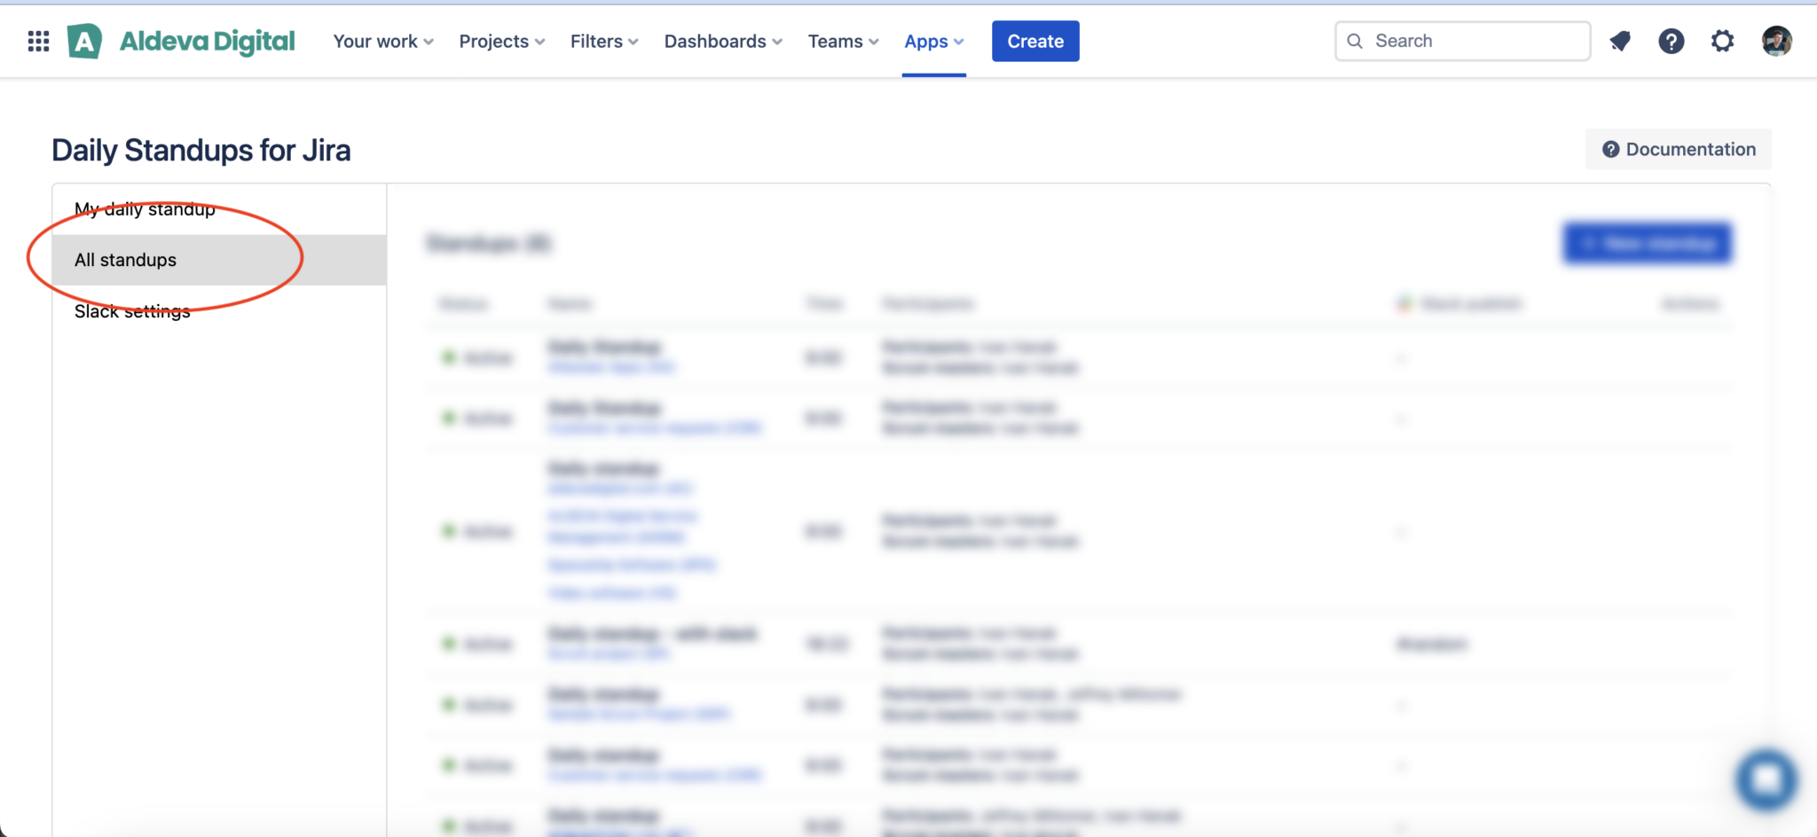
Task: Click the Aldeva Digital logo
Action: (x=181, y=41)
